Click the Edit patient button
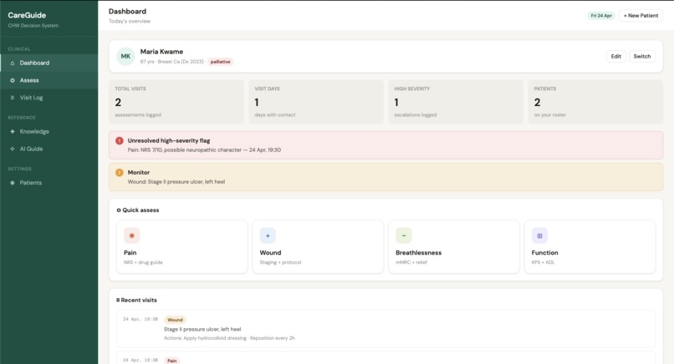Viewport: 674px width, 364px height. pos(616,56)
